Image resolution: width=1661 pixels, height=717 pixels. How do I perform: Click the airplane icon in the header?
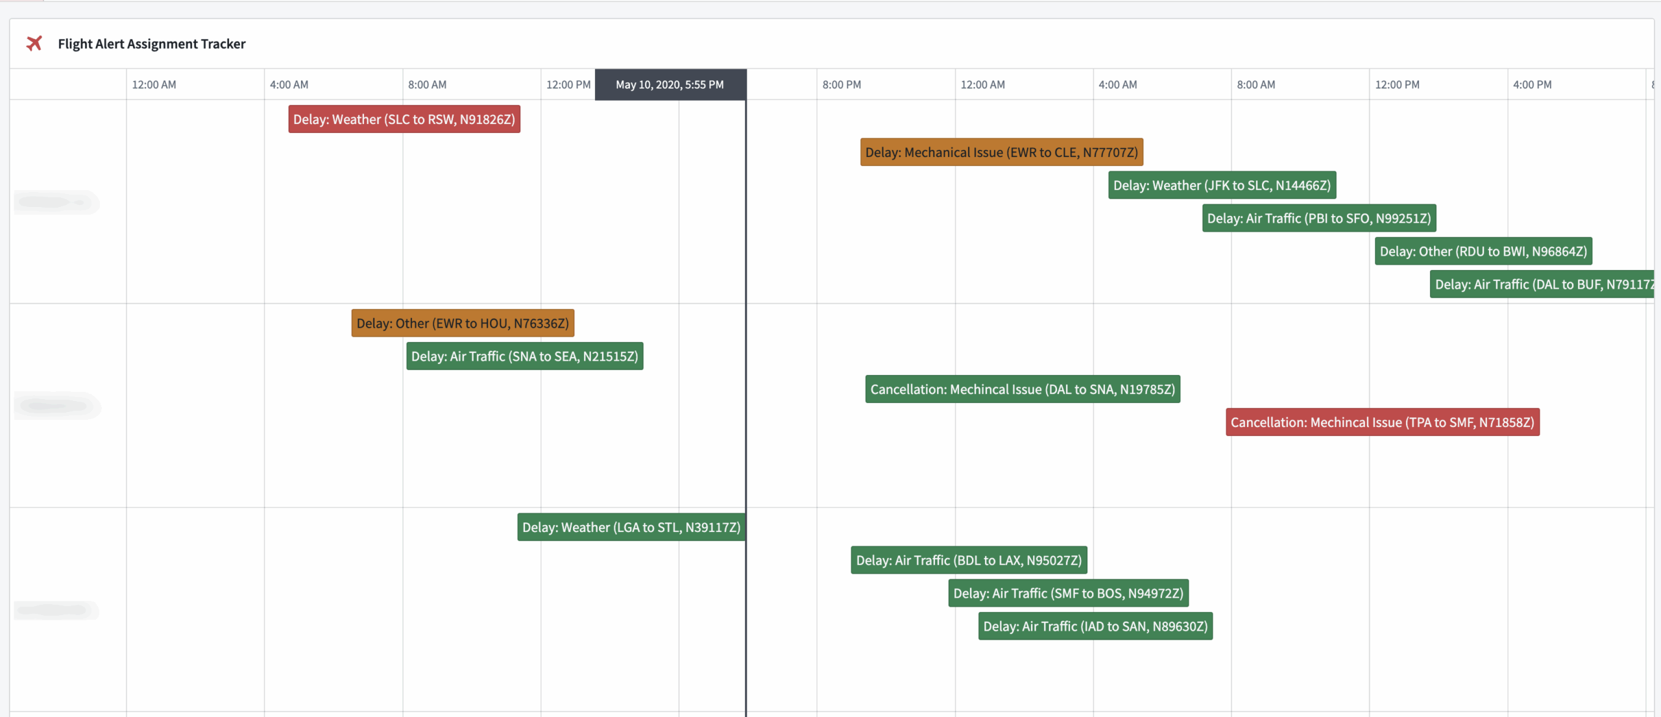(34, 43)
